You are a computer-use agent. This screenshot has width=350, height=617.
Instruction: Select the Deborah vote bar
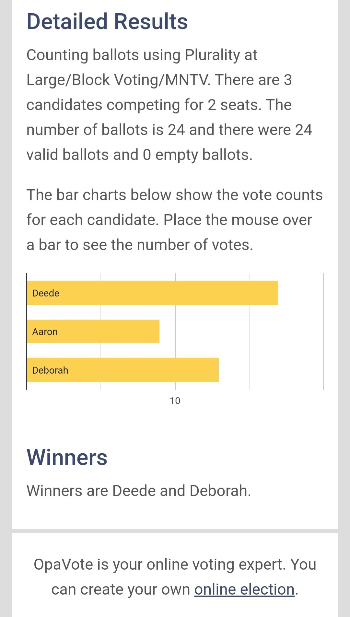(x=123, y=370)
